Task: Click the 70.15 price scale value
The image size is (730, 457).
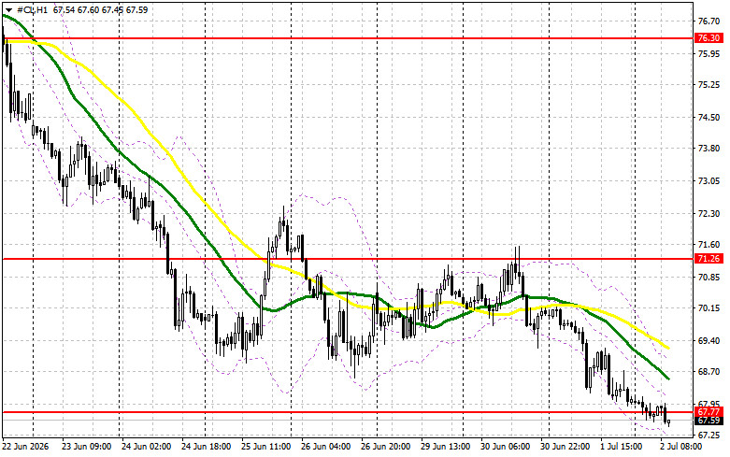Action: (x=709, y=308)
